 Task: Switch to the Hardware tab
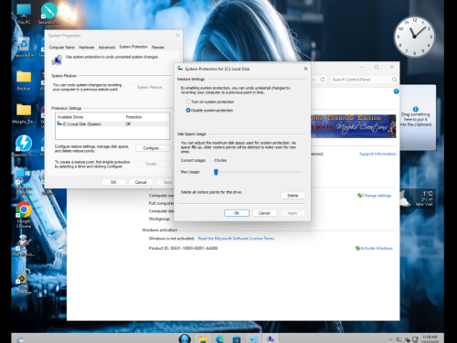pyautogui.click(x=86, y=48)
